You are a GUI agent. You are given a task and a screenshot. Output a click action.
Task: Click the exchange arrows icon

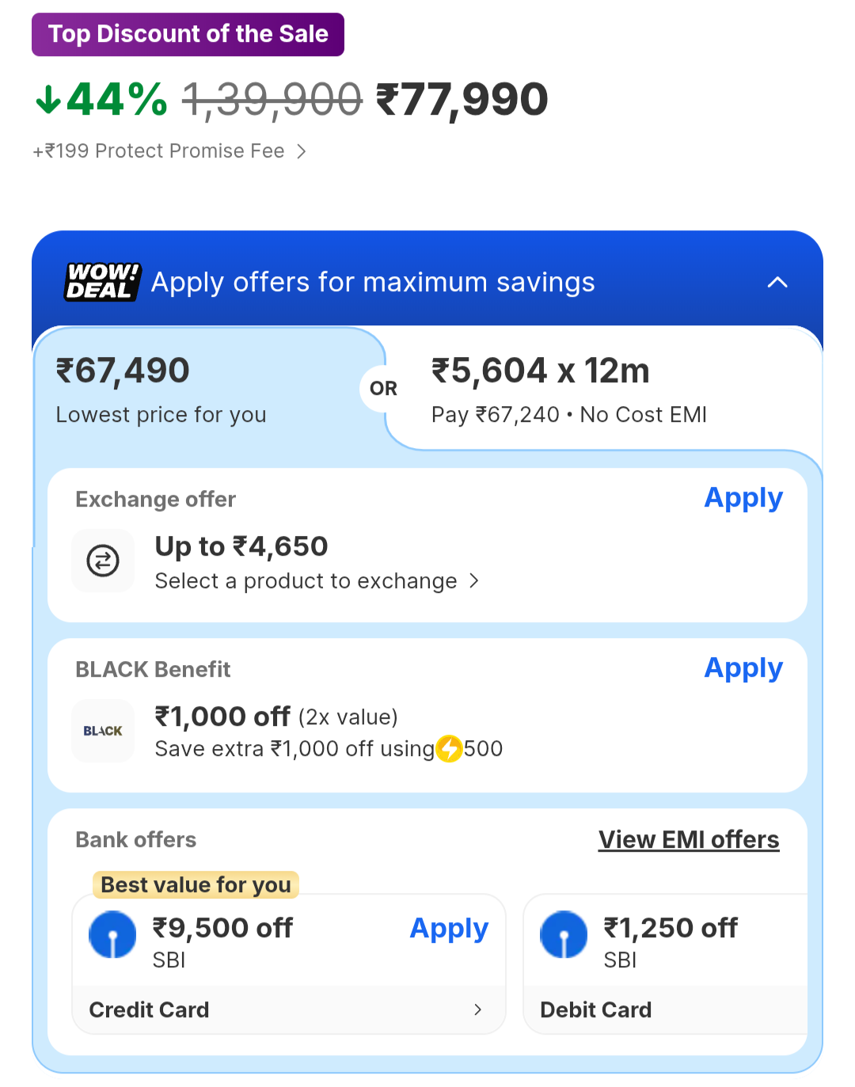point(103,561)
